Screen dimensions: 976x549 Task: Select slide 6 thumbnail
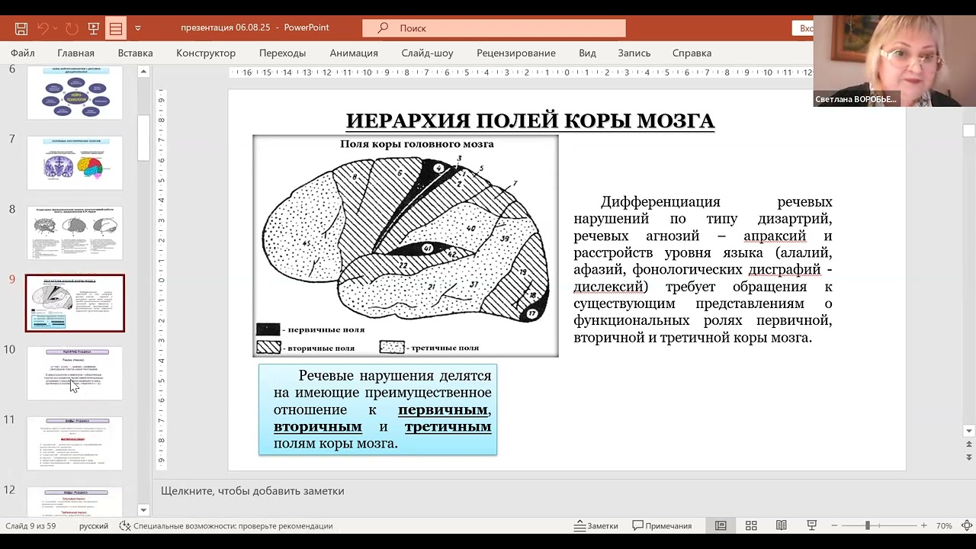click(75, 92)
